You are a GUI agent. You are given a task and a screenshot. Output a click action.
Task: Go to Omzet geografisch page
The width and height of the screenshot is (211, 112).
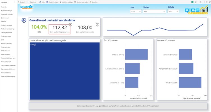click(6, 33)
